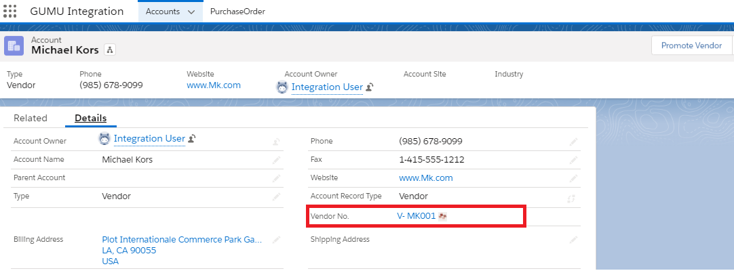Open Integration User link in Details

tap(149, 138)
